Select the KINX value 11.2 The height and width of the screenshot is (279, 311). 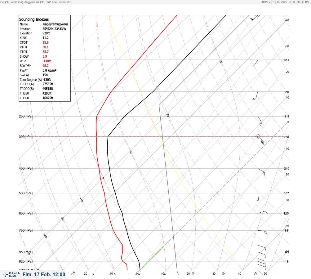(45, 38)
